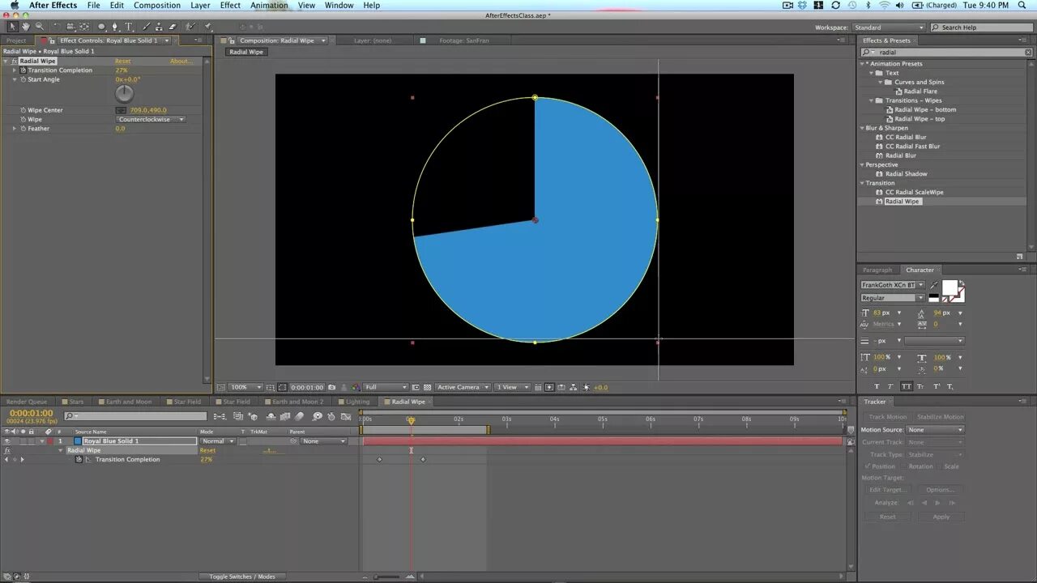The height and width of the screenshot is (583, 1037).
Task: Open the Regular font style dropdown
Action: tap(892, 298)
